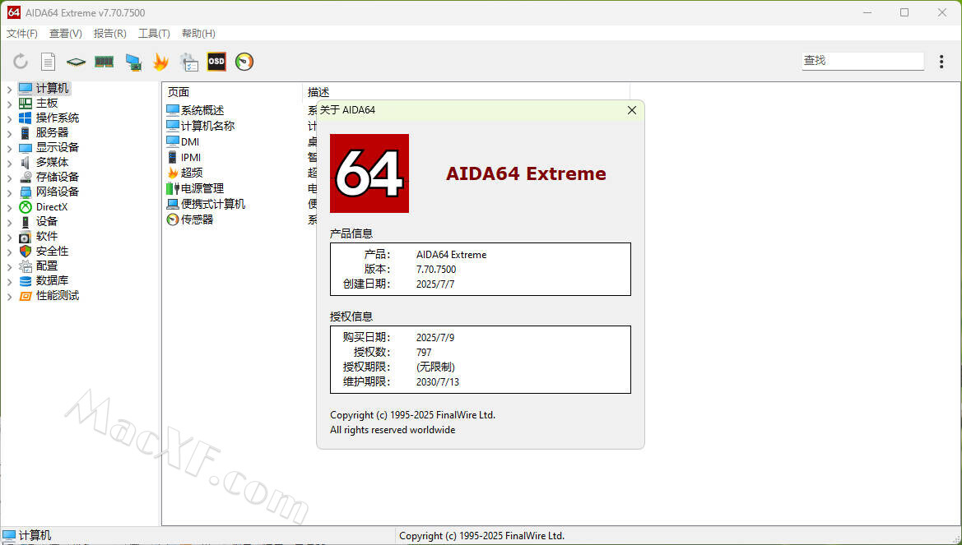962x545 pixels.
Task: Select 显示设备 in the tree
Action: [57, 147]
